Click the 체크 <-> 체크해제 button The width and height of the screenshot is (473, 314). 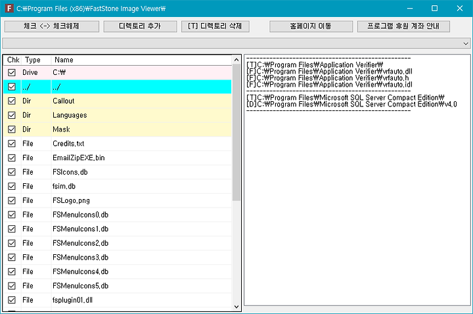(52, 26)
